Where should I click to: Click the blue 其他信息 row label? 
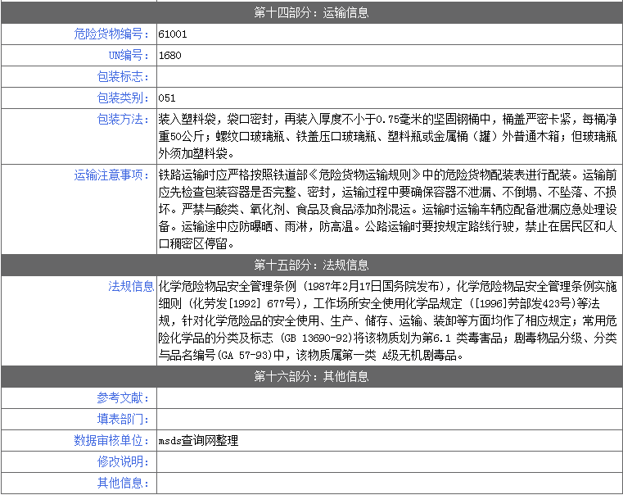[123, 483]
